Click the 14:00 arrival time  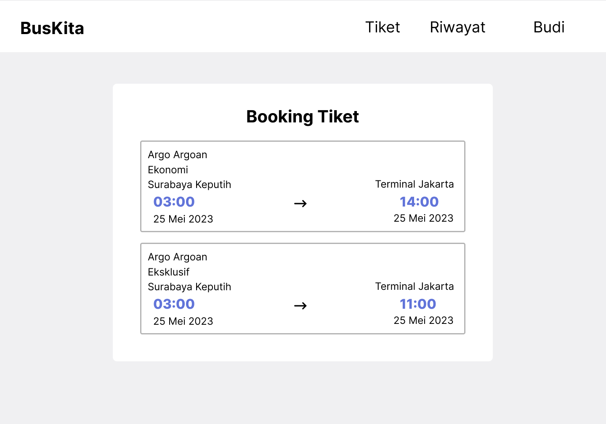[419, 202]
